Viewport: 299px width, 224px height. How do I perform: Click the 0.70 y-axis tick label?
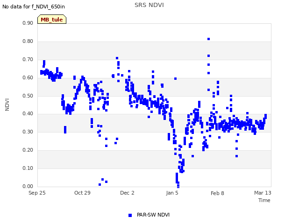[28, 59]
